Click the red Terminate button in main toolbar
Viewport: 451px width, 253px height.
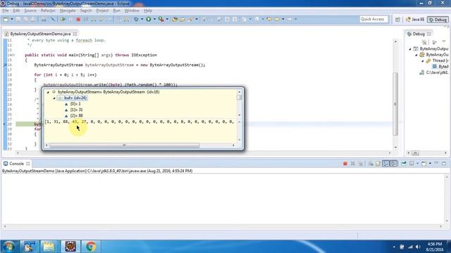point(78,19)
